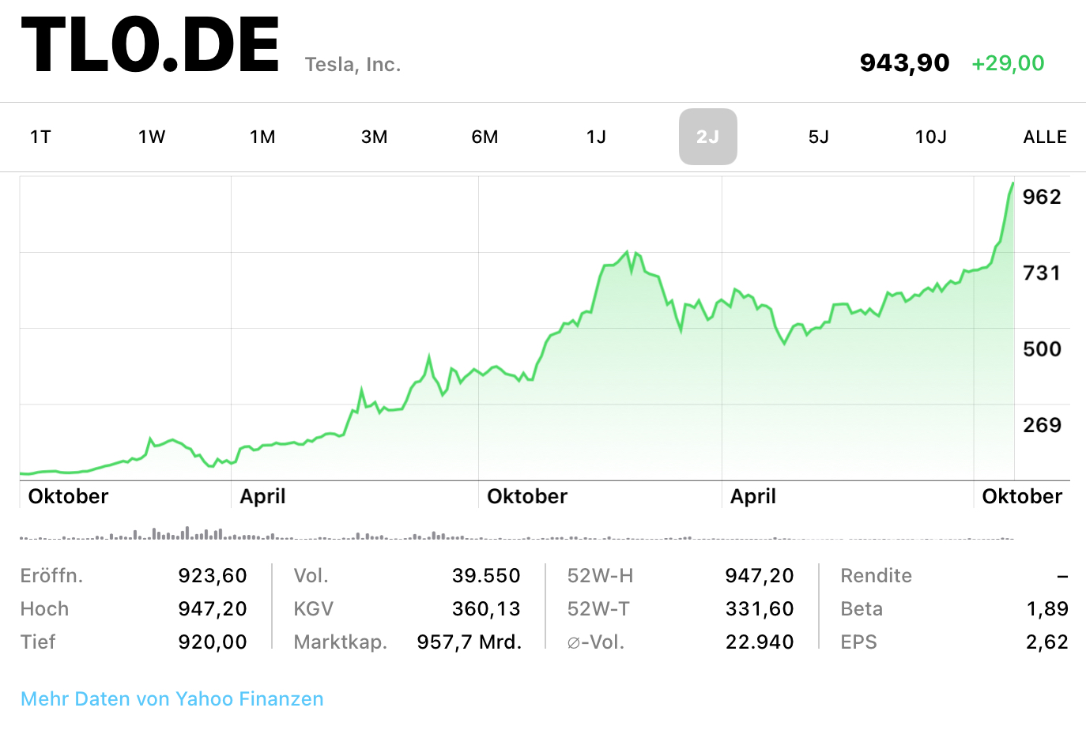
Task: Switch to the 1W chart range
Action: 152,137
